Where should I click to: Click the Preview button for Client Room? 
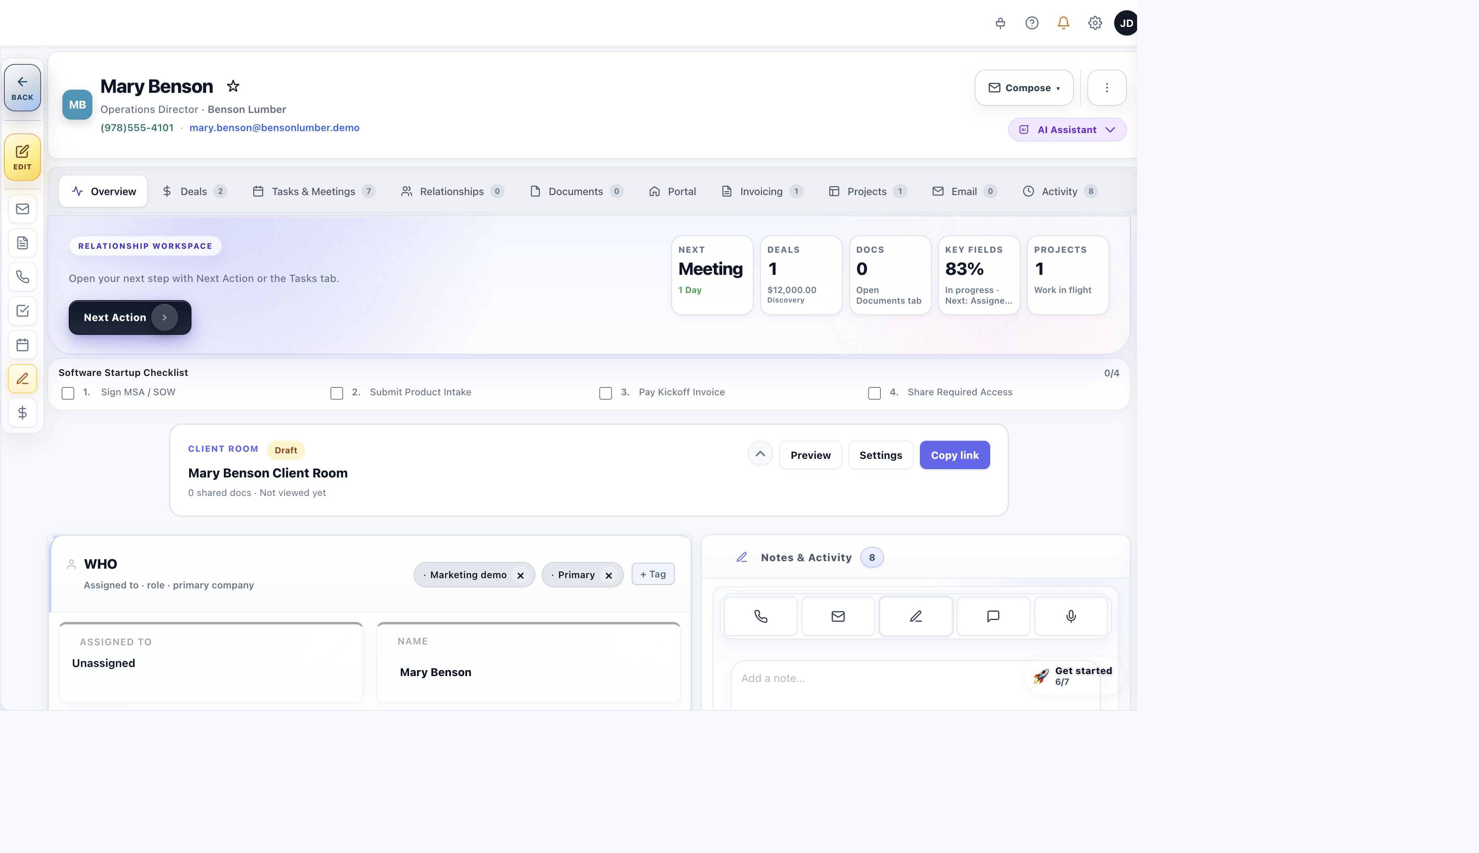coord(810,455)
